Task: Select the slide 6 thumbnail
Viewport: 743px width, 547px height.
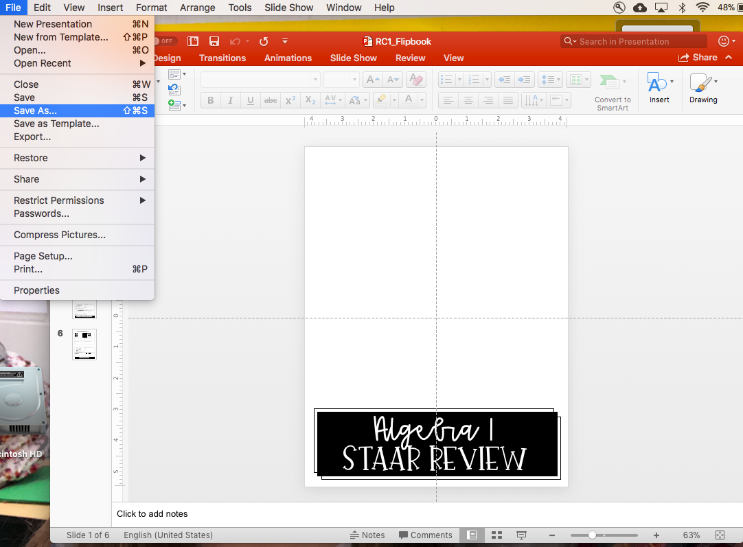Action: coord(84,345)
